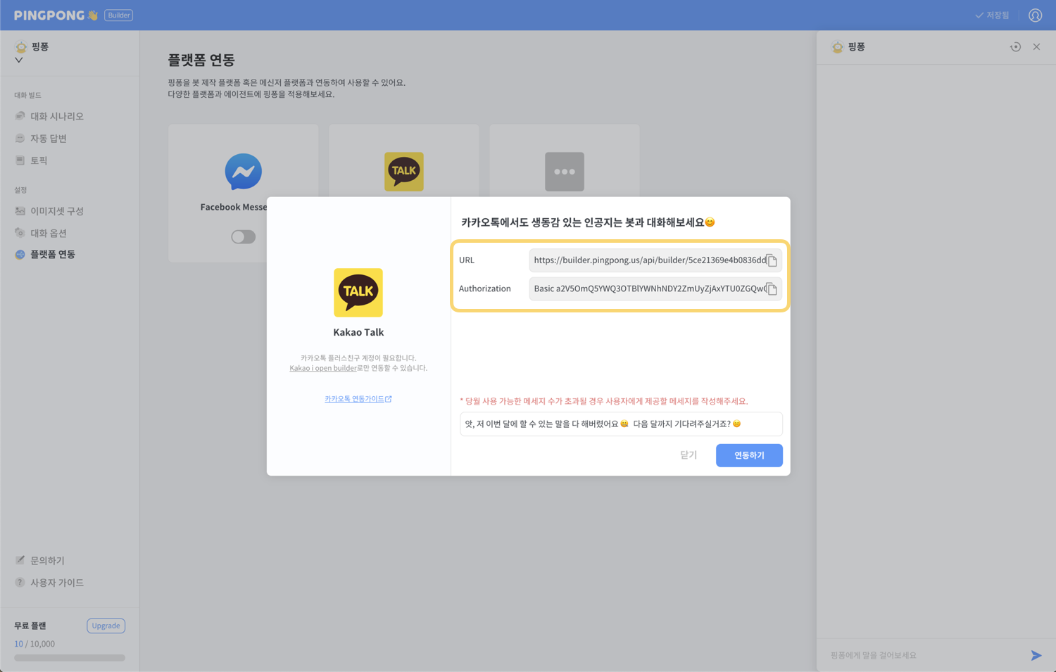
Task: Close the 핑퐁 chat panel
Action: coord(1036,47)
